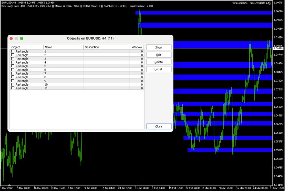Screen dimensions: 285x191
Task: Click the Horizontal Line Trade Assistant EA smiley icon
Action: [x=270, y=3]
